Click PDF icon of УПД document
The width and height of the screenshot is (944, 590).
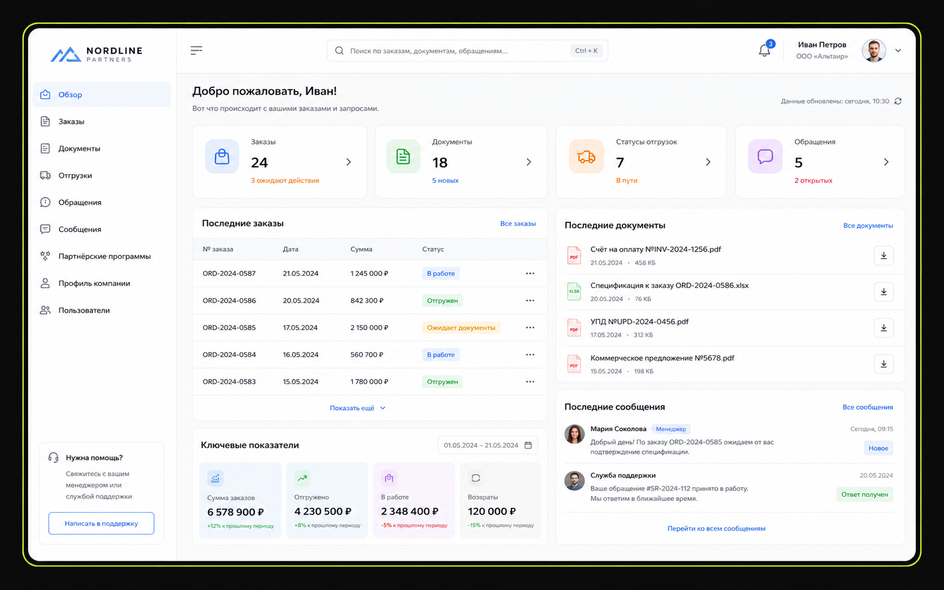(574, 328)
